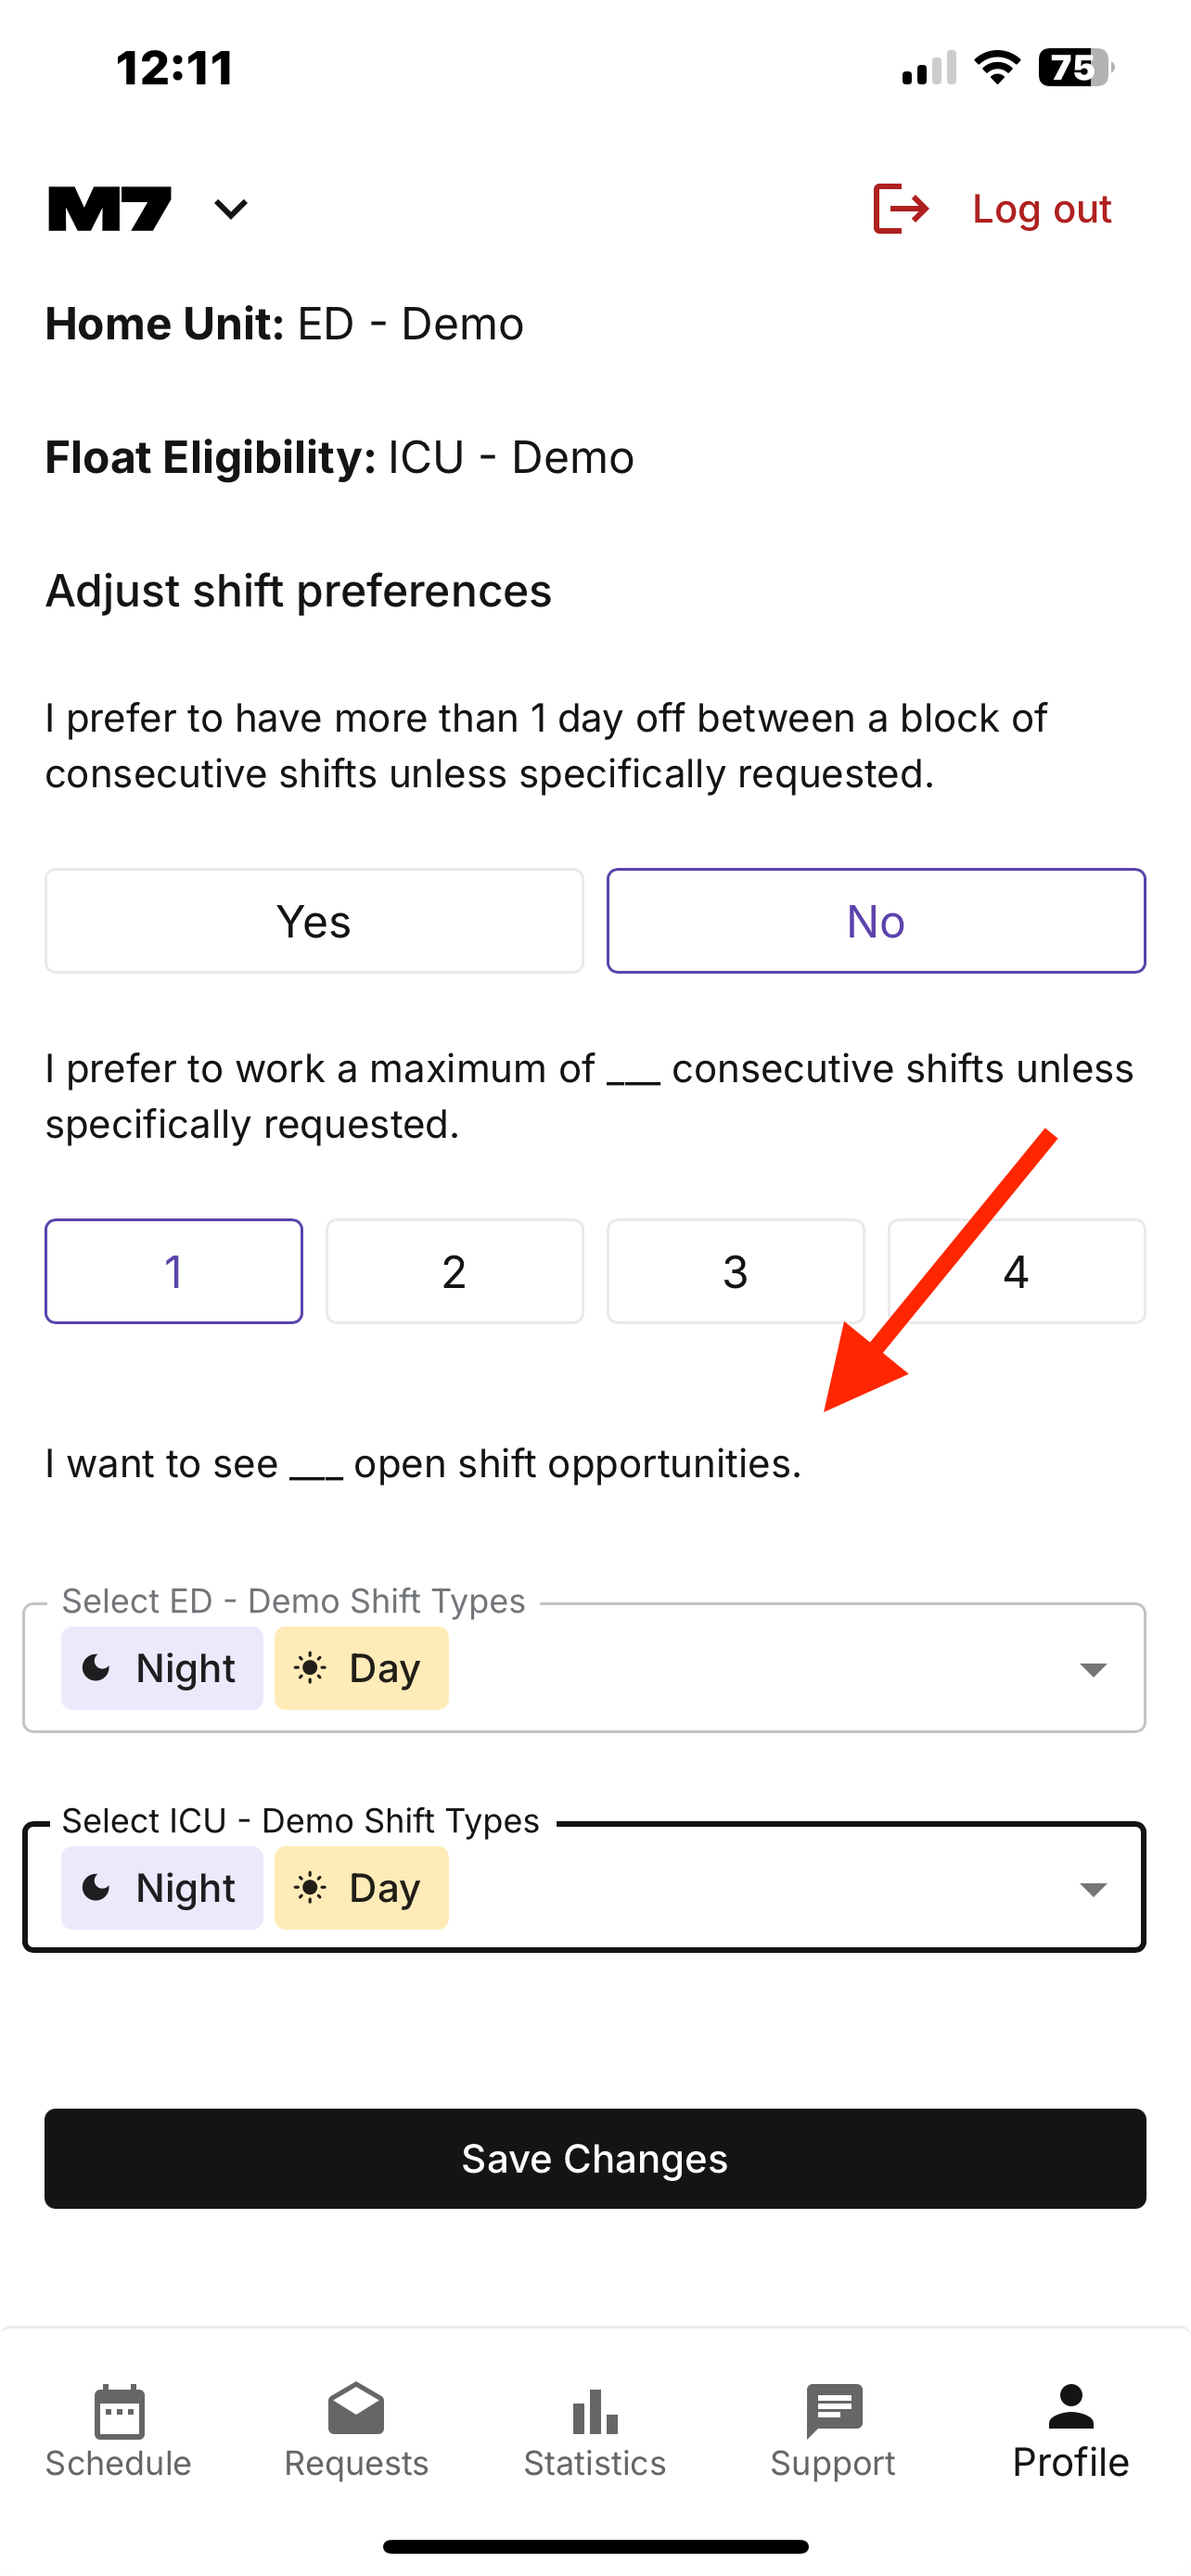Tap the M7 logo

pyautogui.click(x=110, y=209)
